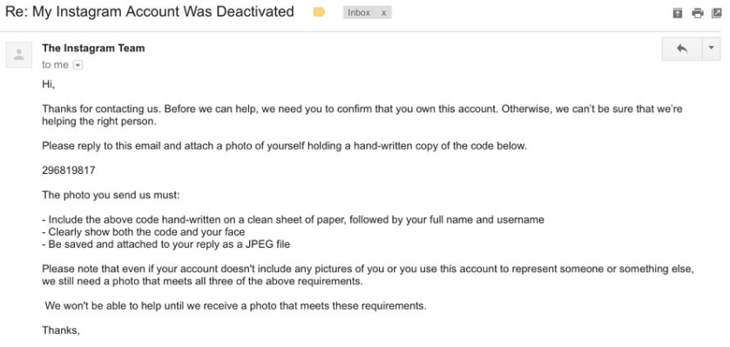Open the email in a new window
Screen dimensions: 730x347
click(717, 13)
